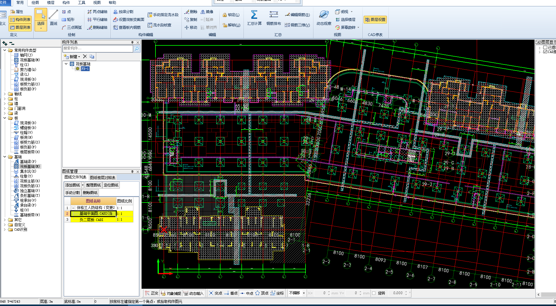This screenshot has height=306, width=556.
Task: Switch to the 帮助 ribbon tab
Action: [113, 3]
